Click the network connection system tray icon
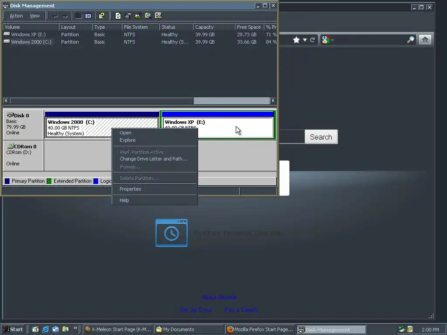447x335 pixels. pyautogui.click(x=402, y=329)
